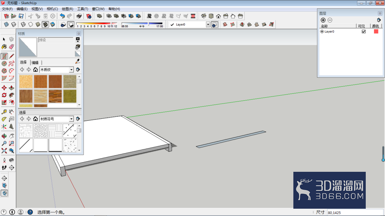Select the Polygon tool
Viewport: 385px width, 216px height.
tap(4, 71)
